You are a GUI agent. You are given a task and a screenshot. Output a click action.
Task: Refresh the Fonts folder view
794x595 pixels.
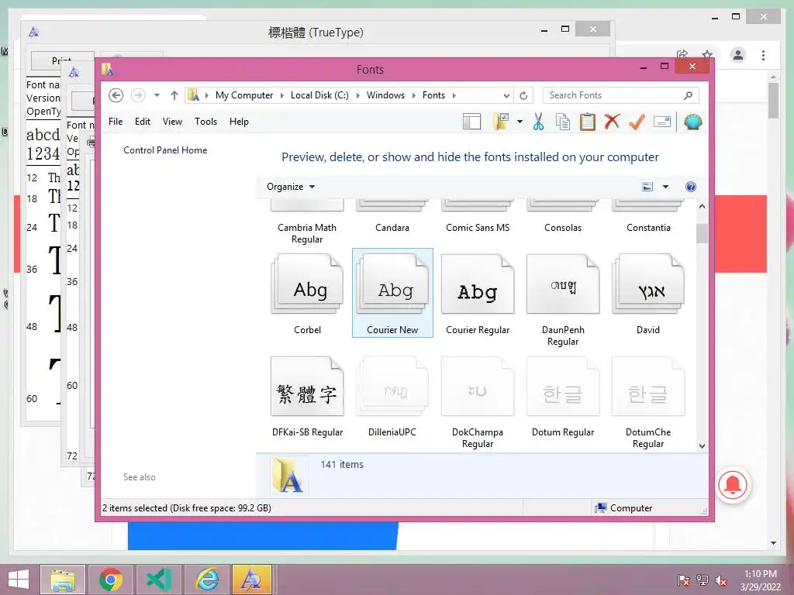pyautogui.click(x=523, y=95)
